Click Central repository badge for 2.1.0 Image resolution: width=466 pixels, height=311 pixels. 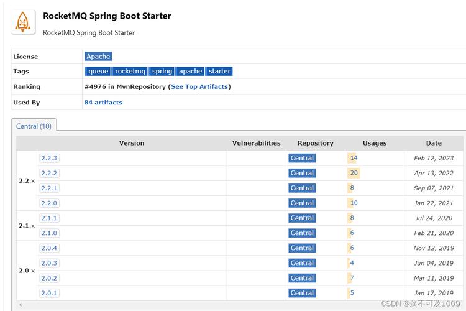(302, 233)
